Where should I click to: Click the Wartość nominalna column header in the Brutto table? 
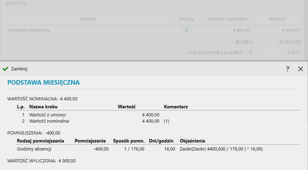coord(227,19)
